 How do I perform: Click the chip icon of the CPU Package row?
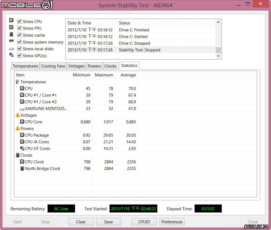coord(22,135)
